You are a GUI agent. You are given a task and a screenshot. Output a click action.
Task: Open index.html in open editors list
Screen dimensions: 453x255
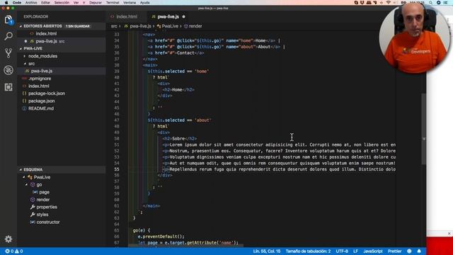tap(46, 33)
